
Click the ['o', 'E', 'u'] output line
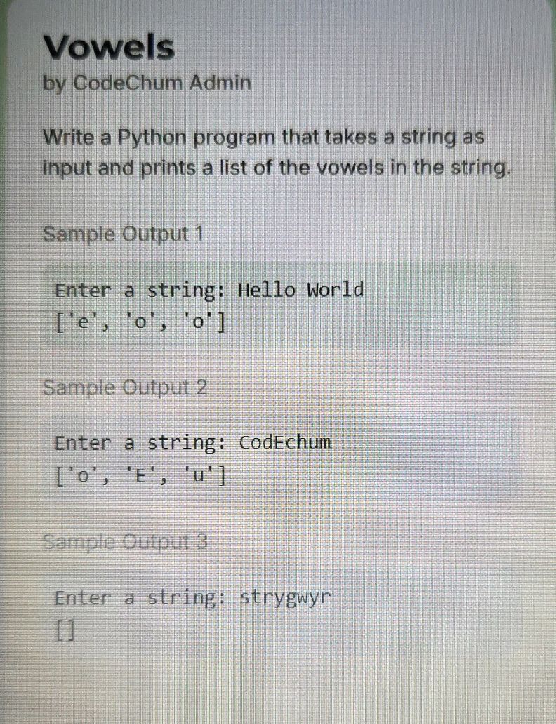click(140, 475)
